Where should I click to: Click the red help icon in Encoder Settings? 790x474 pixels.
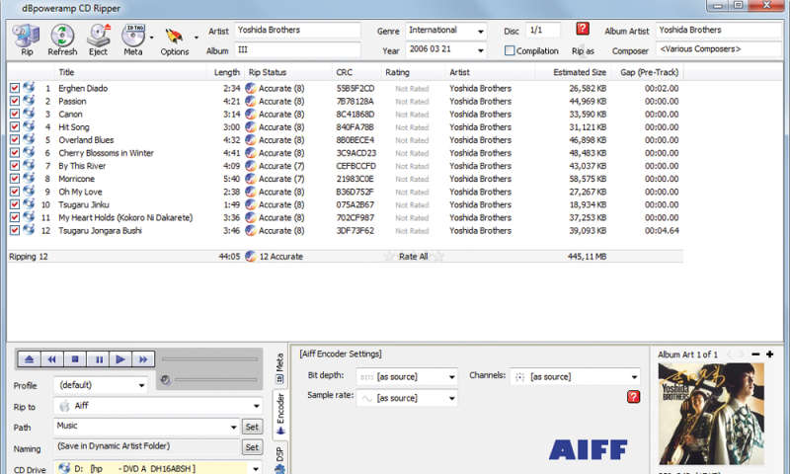[x=633, y=397]
